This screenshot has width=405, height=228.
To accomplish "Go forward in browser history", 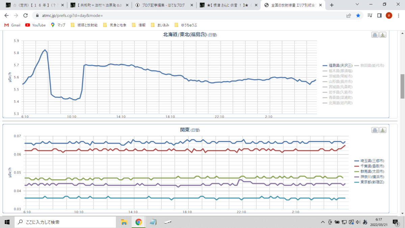I will point(16,16).
